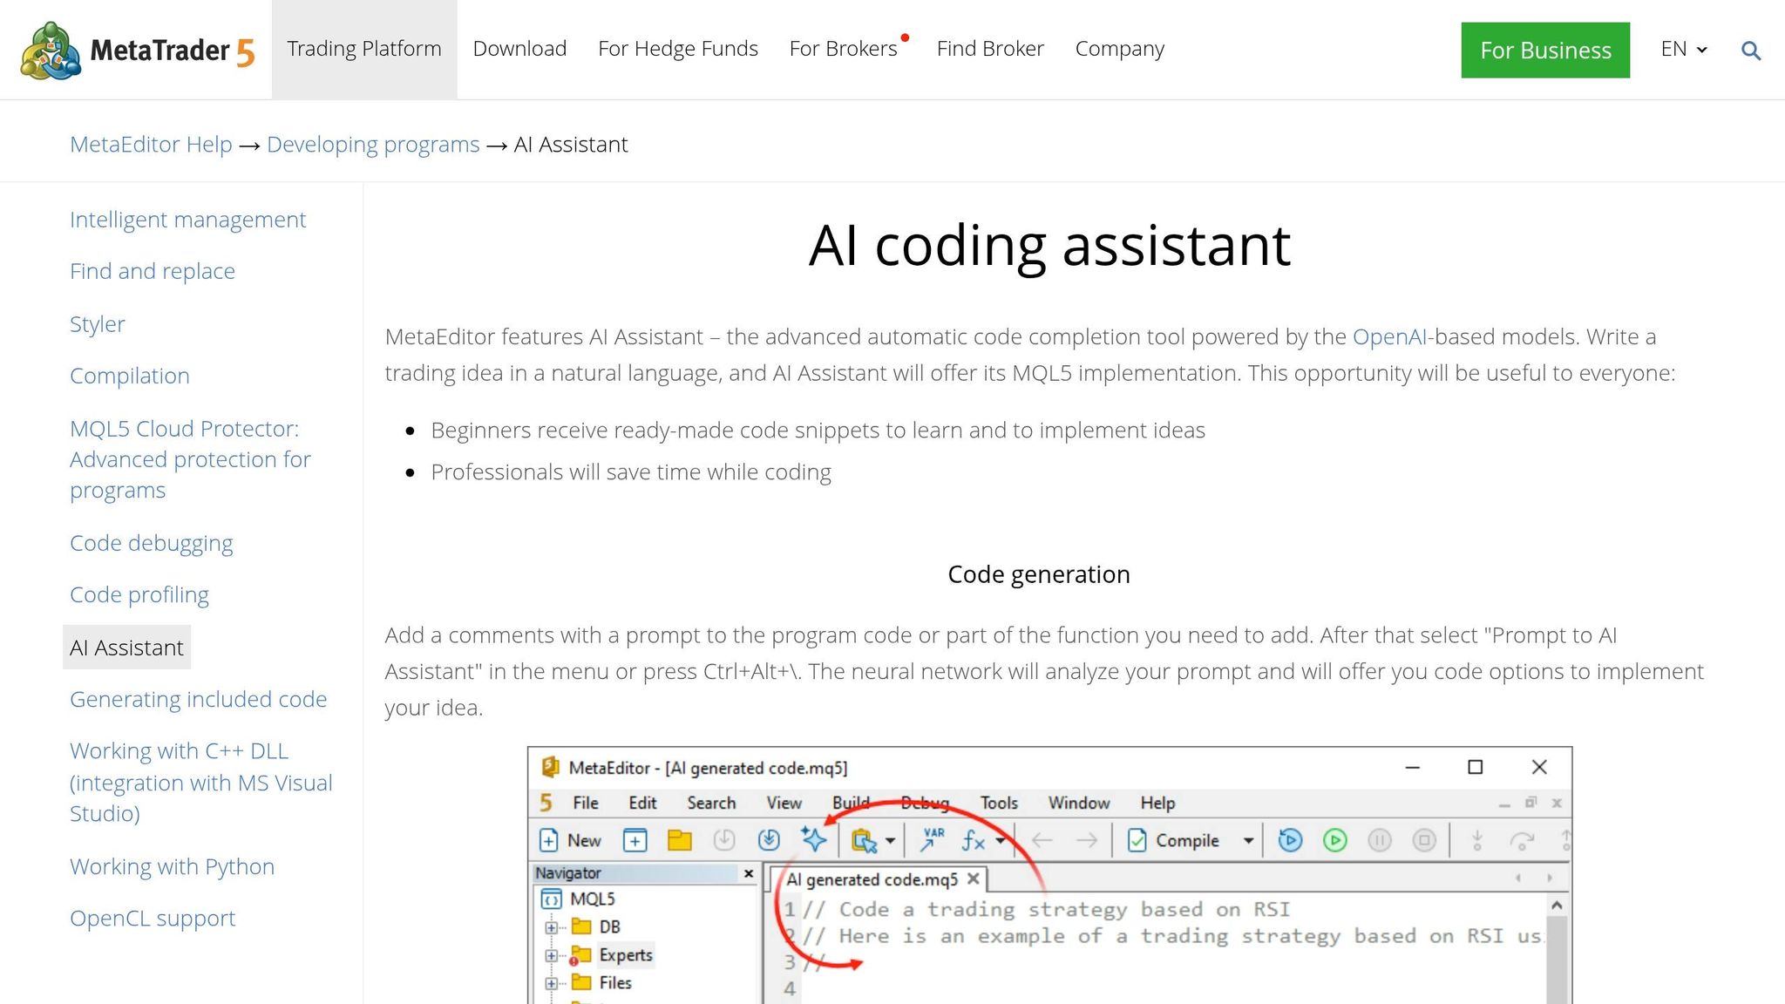Expand the DB folder in Navigator
The image size is (1785, 1004).
tap(551, 927)
